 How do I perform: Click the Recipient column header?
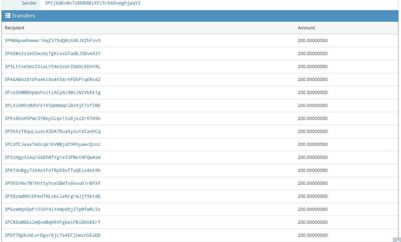(14, 28)
